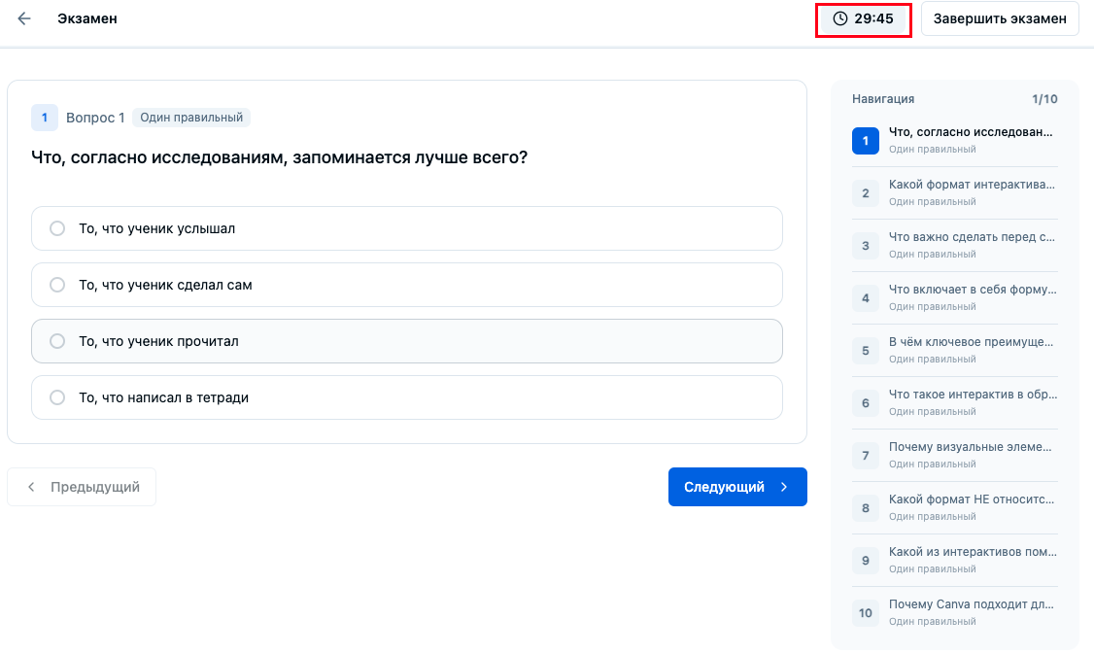Click the Предыдущий button
Image resolution: width=1094 pixels, height=654 pixels.
click(x=82, y=487)
